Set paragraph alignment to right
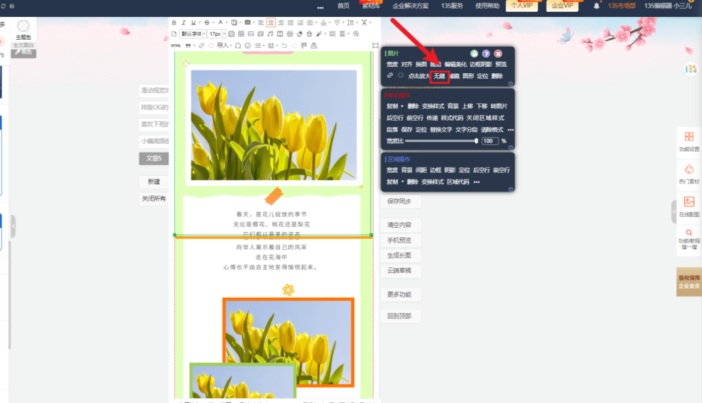702x403 pixels. tap(281, 22)
